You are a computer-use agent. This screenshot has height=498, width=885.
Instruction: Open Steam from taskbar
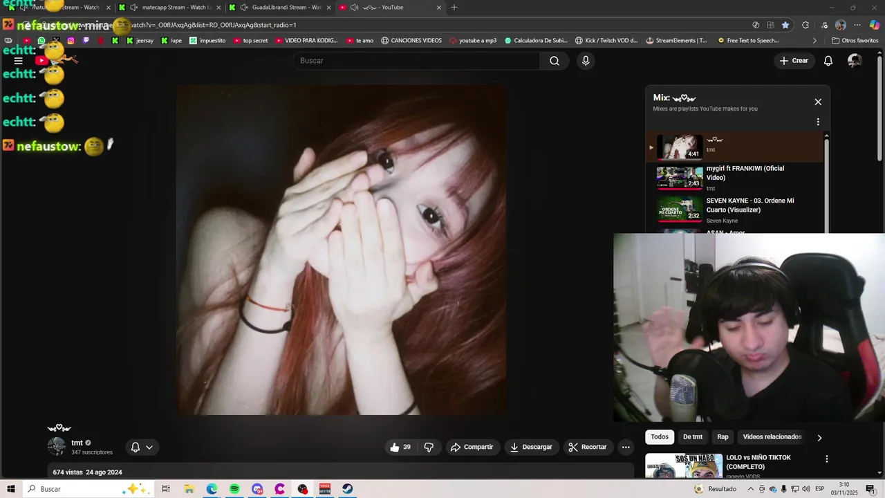(348, 489)
